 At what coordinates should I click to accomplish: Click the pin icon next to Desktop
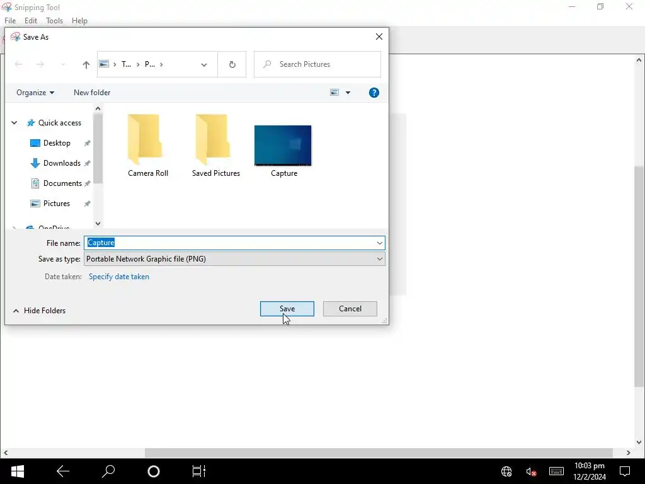pyautogui.click(x=87, y=143)
